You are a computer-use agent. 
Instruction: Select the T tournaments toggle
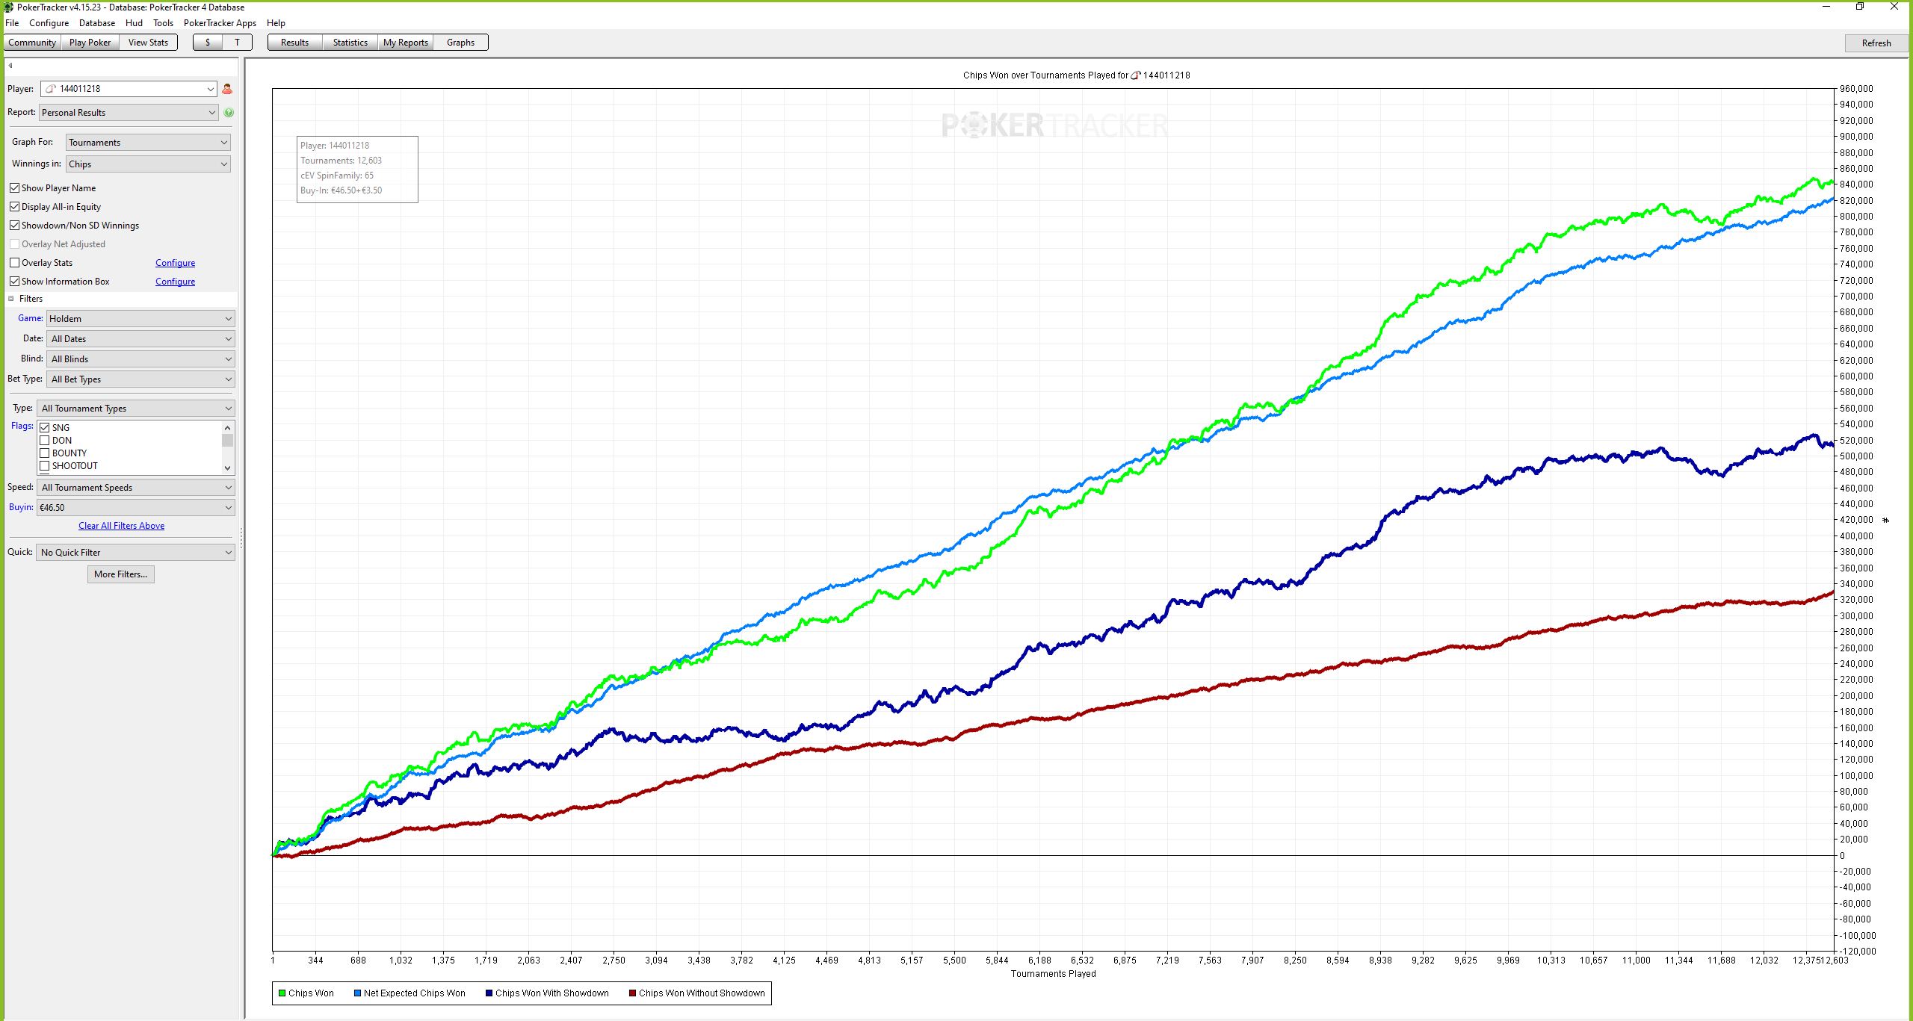coord(238,43)
